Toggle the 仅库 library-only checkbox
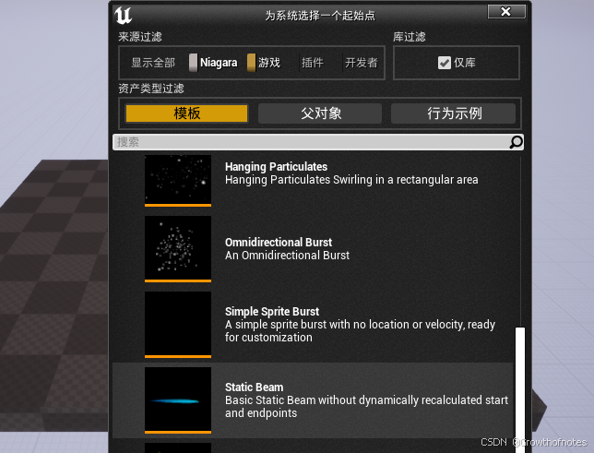This screenshot has height=453, width=594. tap(445, 63)
